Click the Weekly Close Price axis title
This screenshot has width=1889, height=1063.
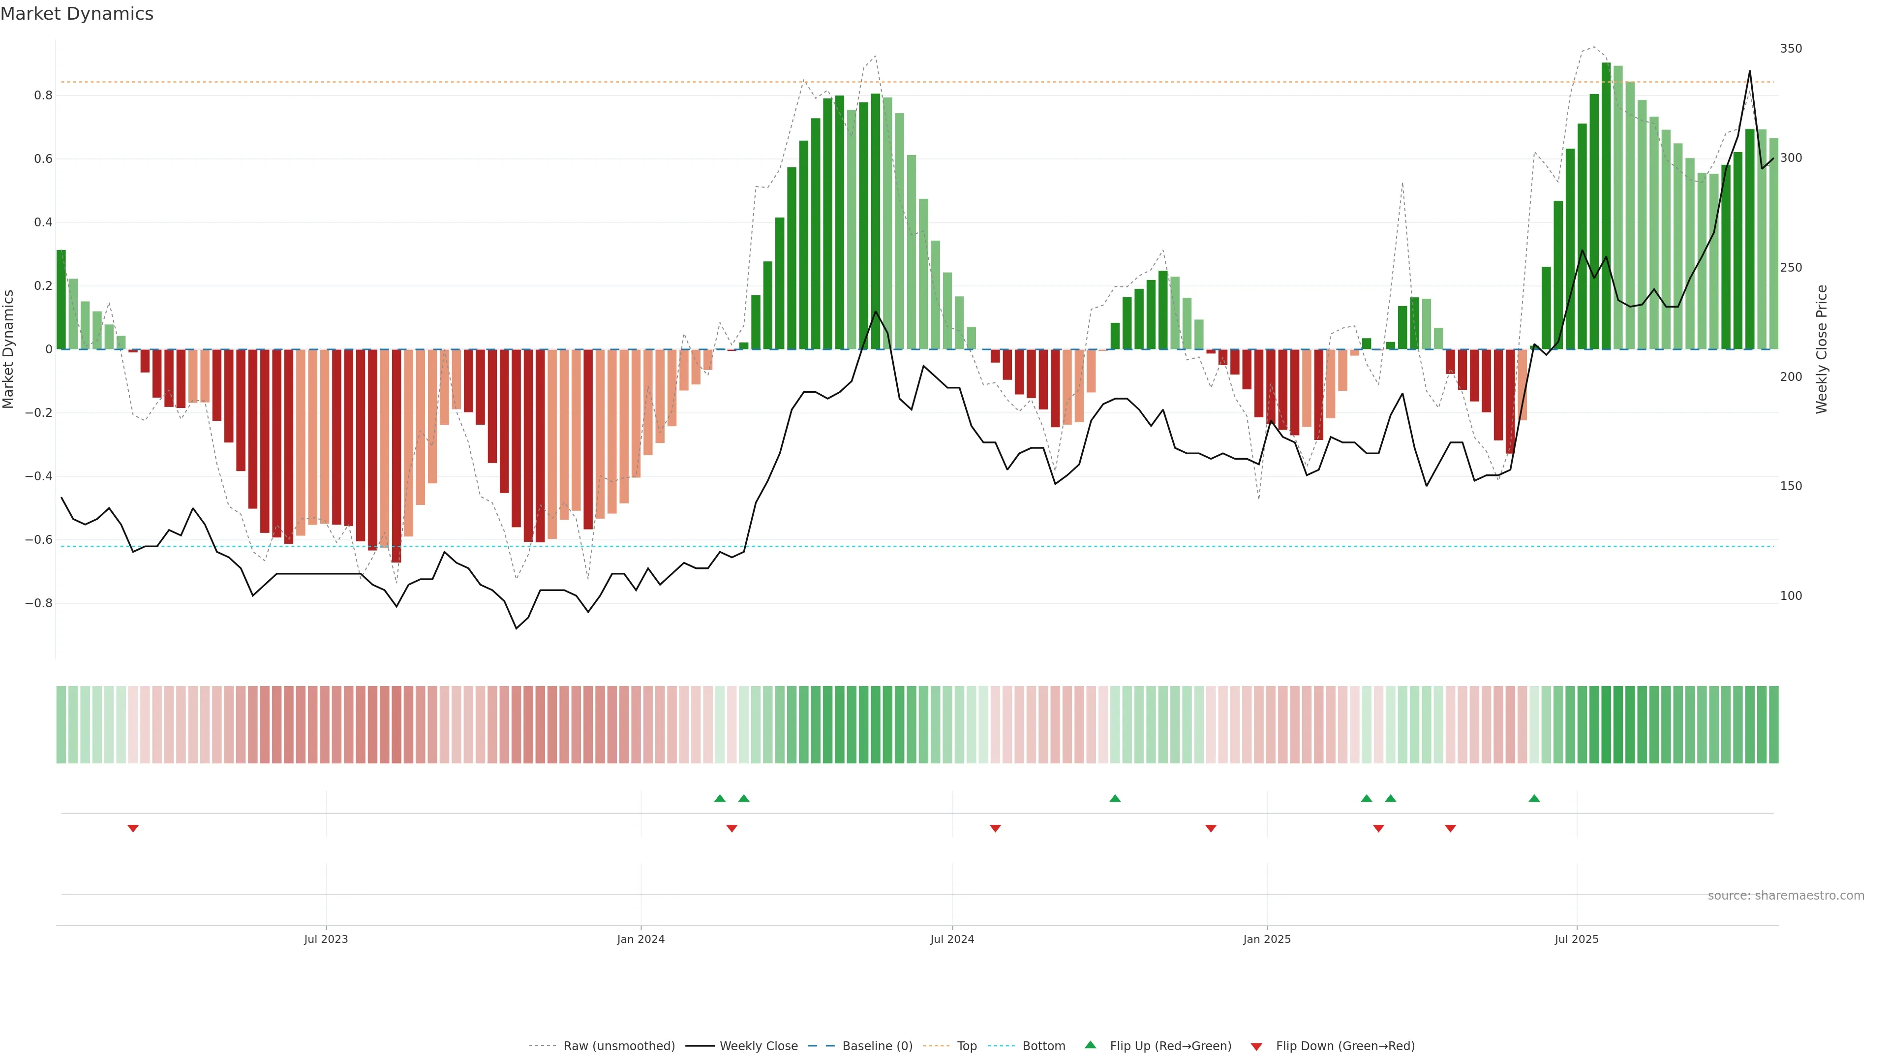[x=1822, y=349]
